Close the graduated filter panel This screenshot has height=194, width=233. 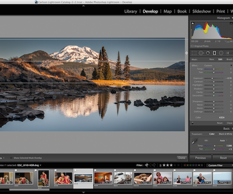[229, 123]
